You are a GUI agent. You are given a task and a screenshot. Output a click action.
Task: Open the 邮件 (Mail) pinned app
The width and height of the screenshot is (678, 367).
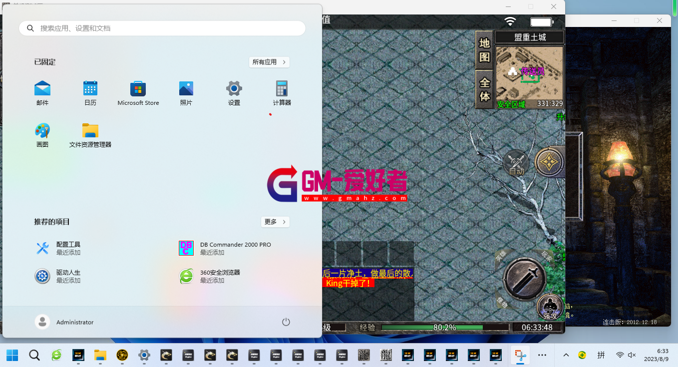(x=42, y=93)
